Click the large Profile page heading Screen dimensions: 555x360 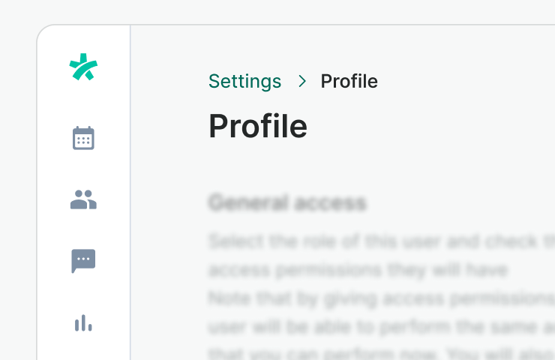[257, 126]
